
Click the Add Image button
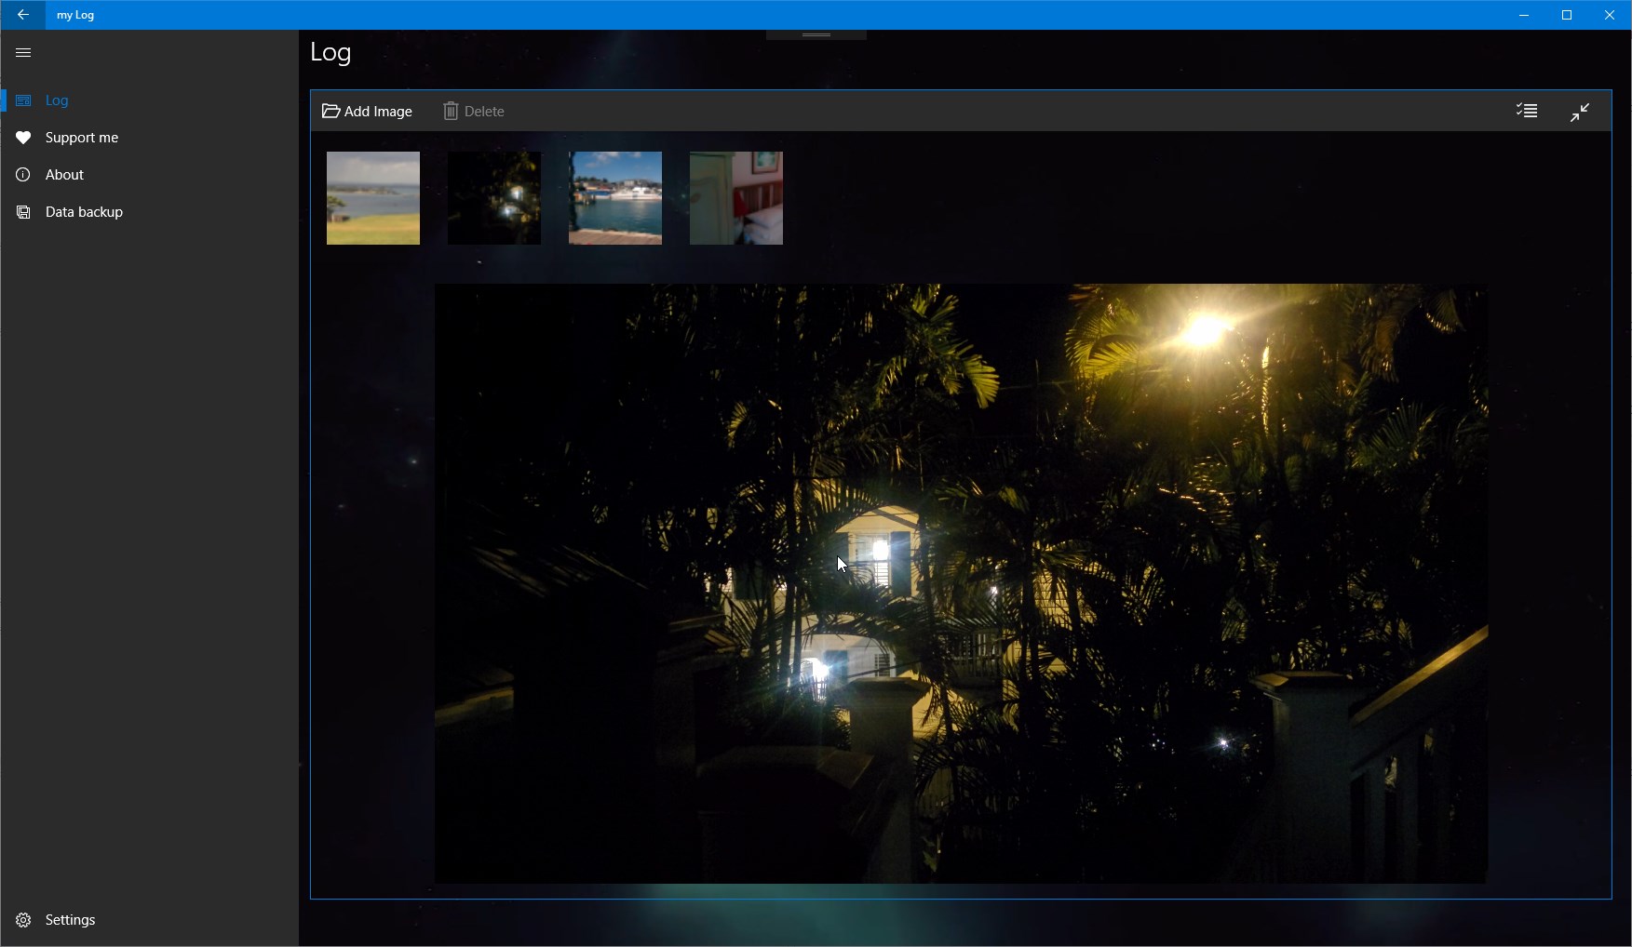coord(367,112)
